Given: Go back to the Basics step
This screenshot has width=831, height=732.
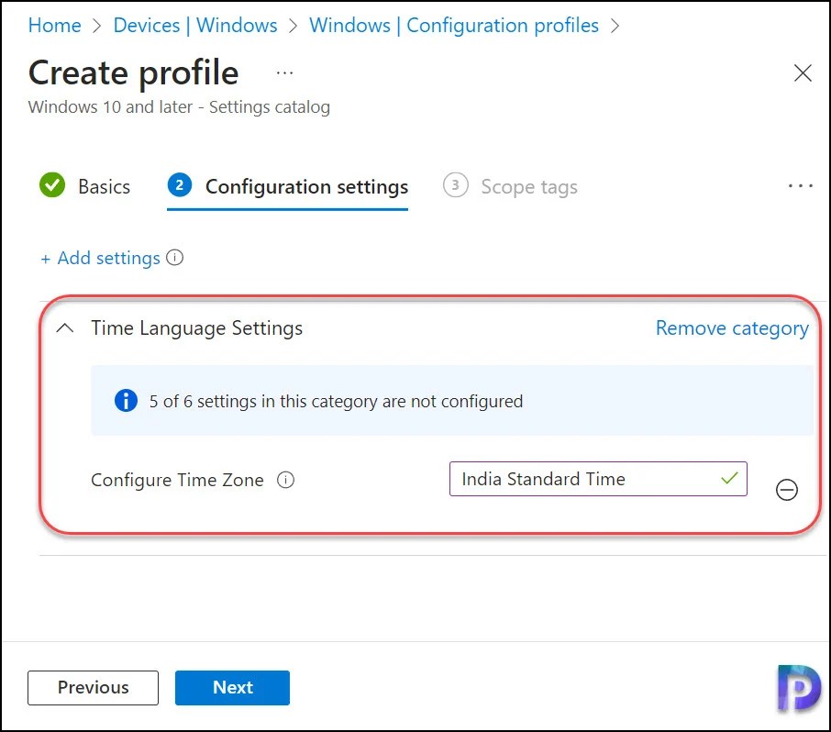Looking at the screenshot, I should 104,186.
